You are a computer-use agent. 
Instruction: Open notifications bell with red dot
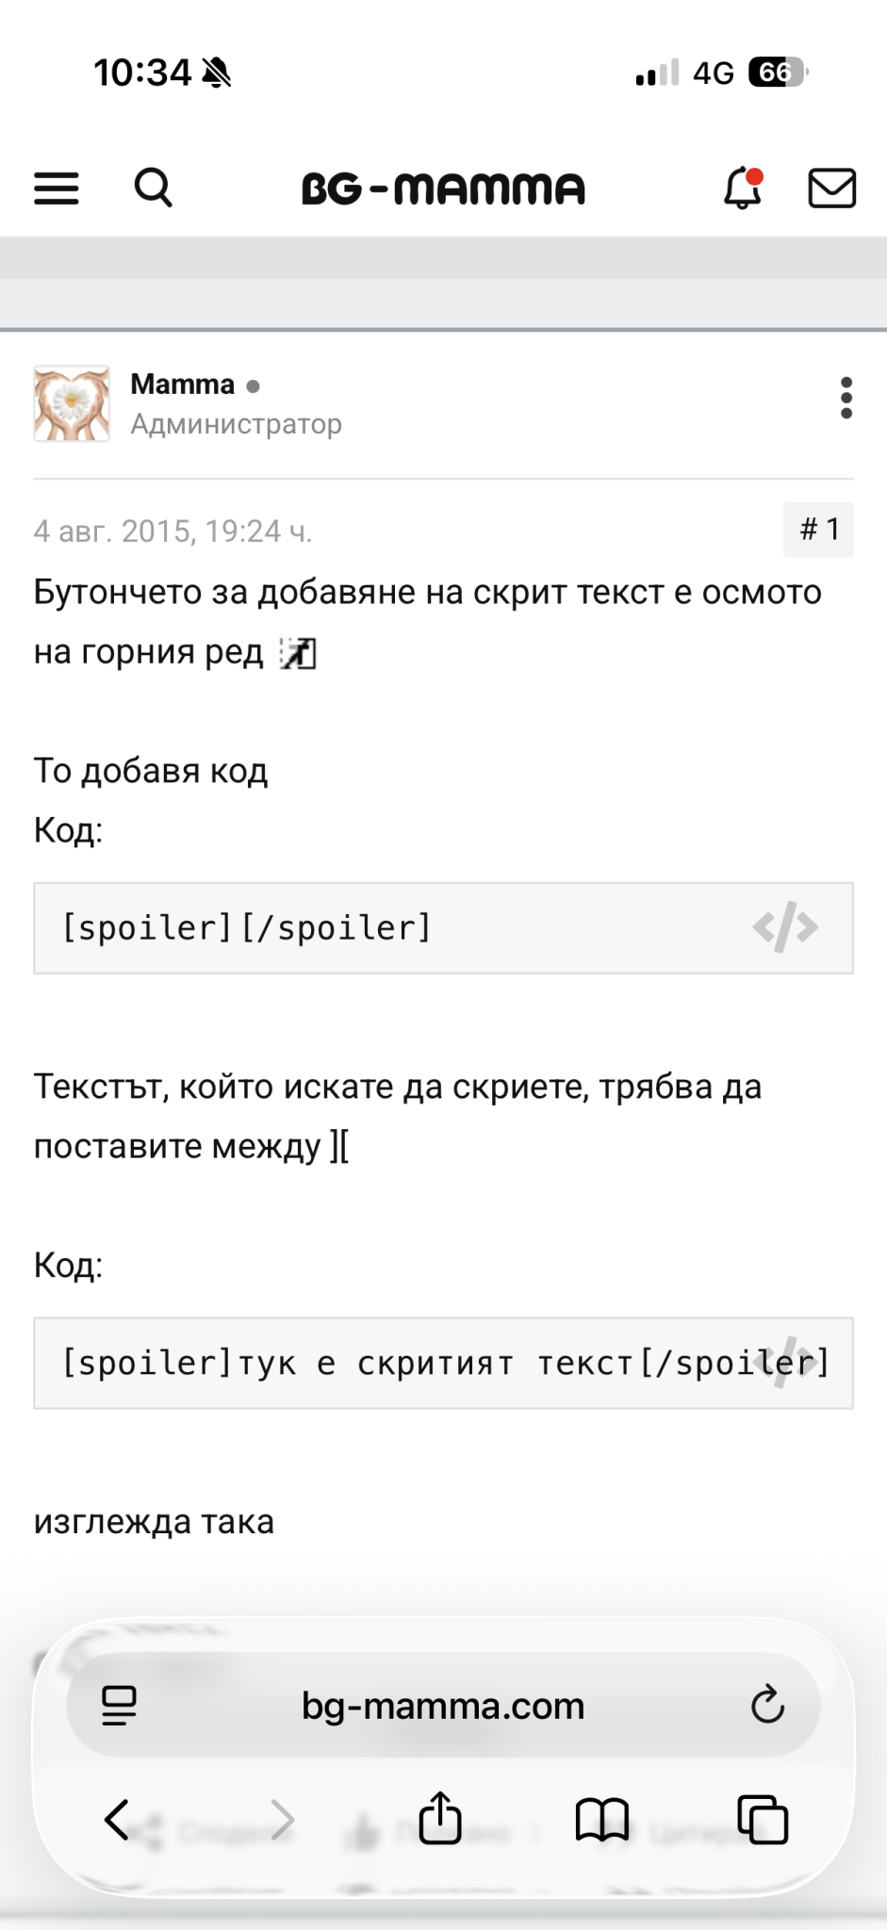[x=743, y=188]
